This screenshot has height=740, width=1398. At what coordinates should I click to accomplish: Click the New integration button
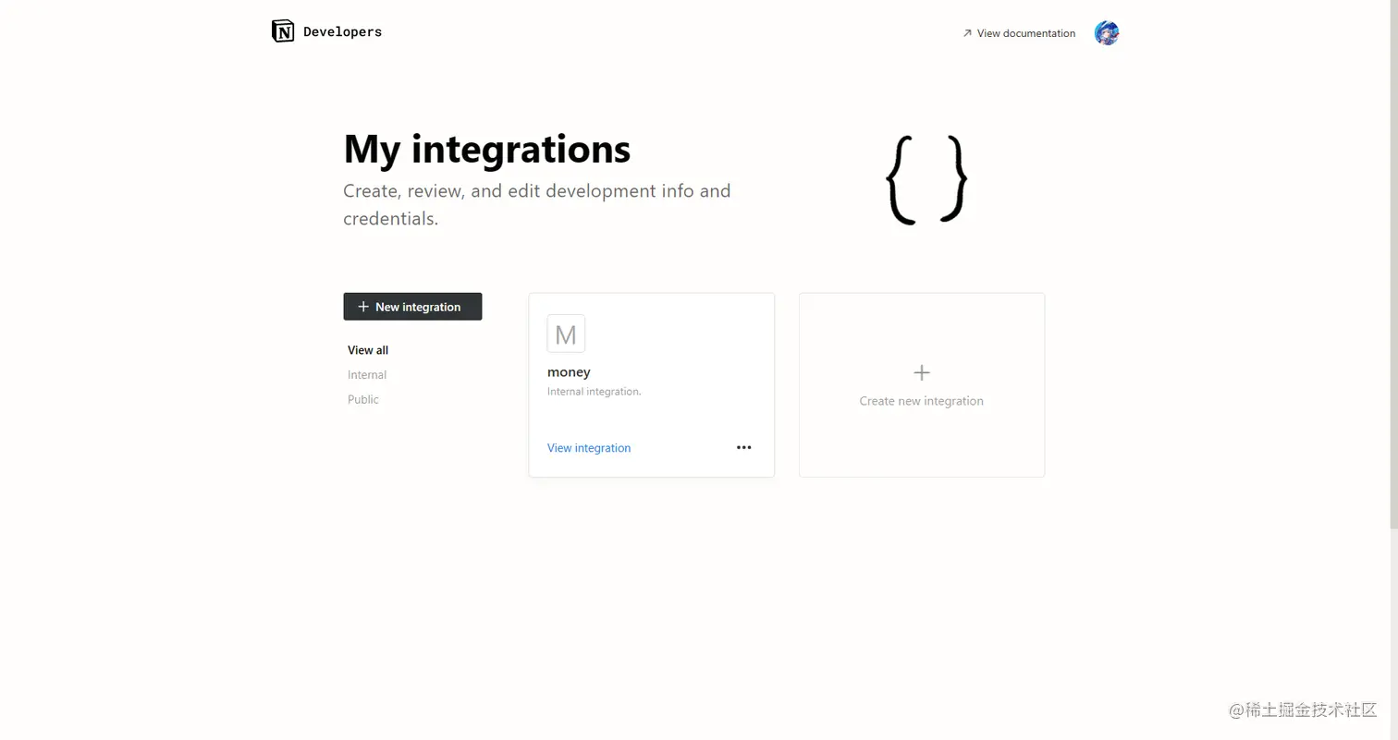[412, 307]
